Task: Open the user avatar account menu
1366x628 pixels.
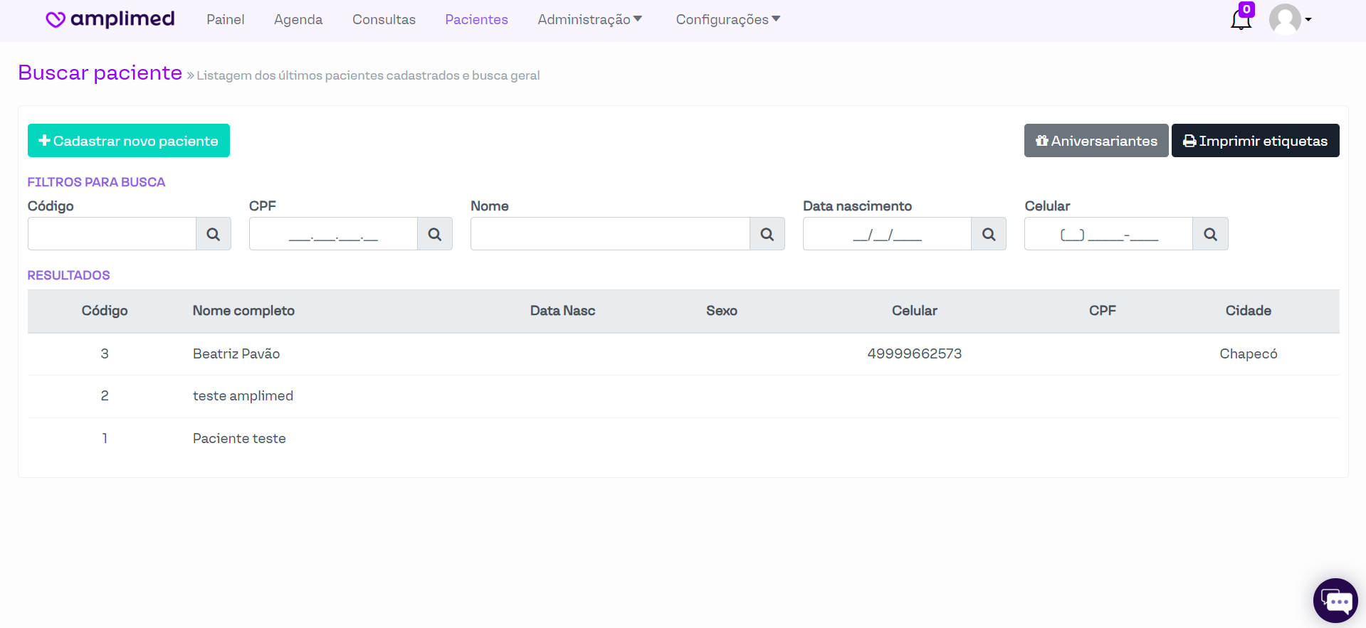Action: [x=1289, y=20]
